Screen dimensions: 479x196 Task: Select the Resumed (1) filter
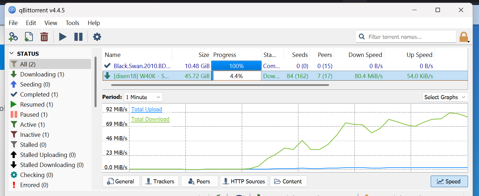coord(50,104)
